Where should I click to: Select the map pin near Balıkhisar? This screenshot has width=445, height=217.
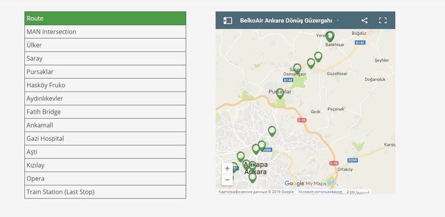(x=329, y=36)
